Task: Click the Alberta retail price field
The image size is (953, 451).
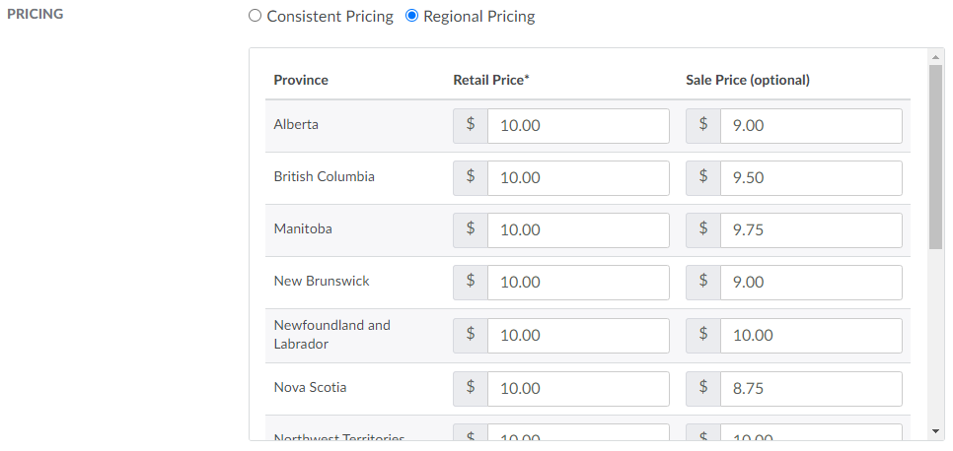Action: tap(578, 126)
